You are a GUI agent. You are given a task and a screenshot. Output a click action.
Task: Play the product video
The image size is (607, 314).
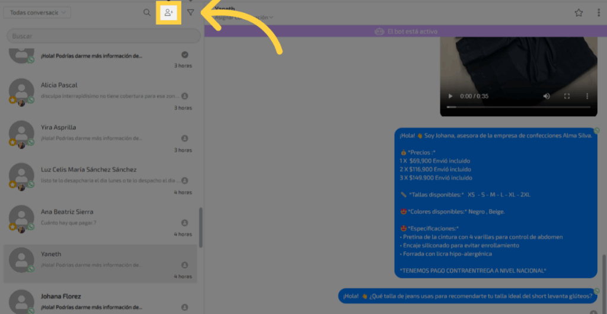(451, 96)
